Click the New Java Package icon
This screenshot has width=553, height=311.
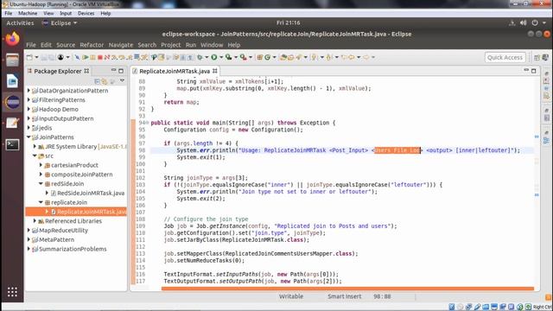(259, 57)
